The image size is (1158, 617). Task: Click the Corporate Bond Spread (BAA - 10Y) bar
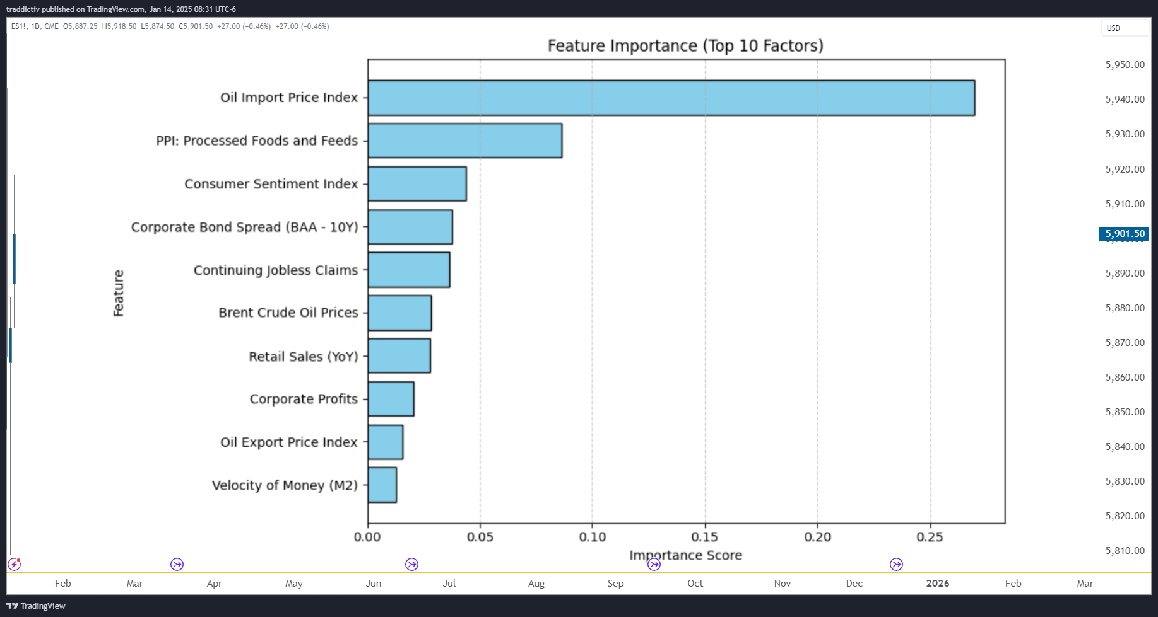pyautogui.click(x=410, y=227)
